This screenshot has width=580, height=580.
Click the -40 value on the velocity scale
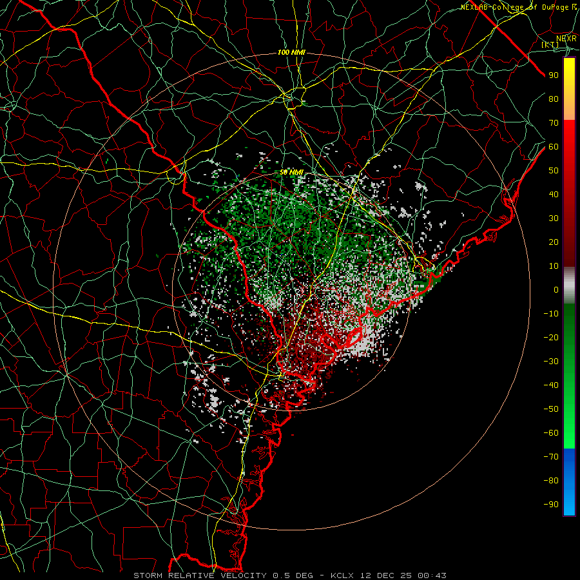point(551,385)
